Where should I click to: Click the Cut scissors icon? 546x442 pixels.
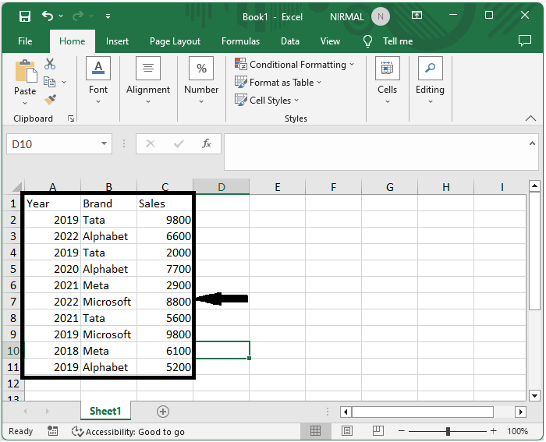[50, 64]
